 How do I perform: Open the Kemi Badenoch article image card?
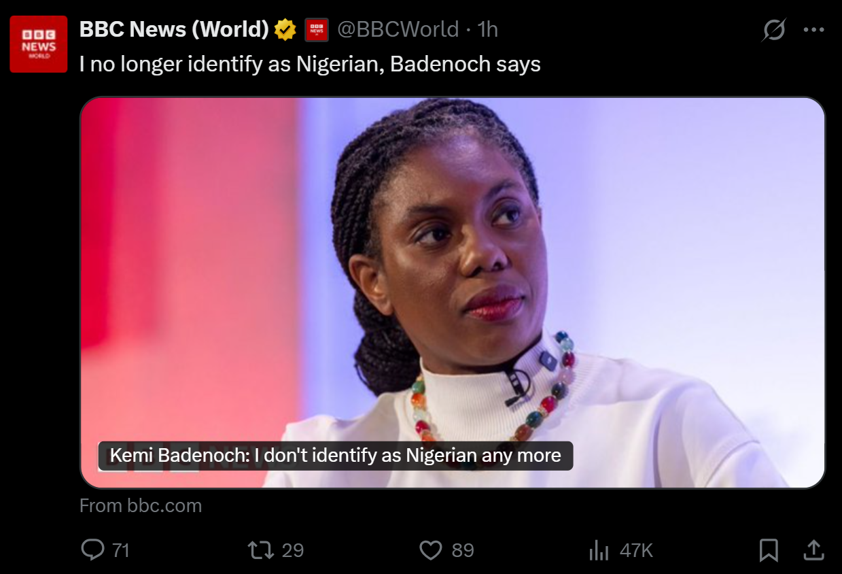click(453, 292)
